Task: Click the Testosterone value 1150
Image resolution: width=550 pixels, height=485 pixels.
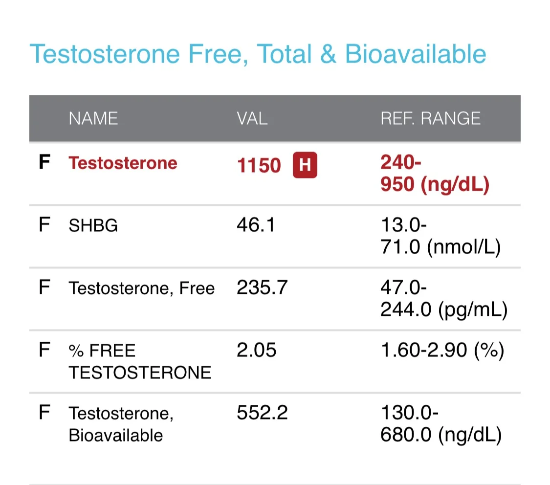Action: [x=259, y=165]
